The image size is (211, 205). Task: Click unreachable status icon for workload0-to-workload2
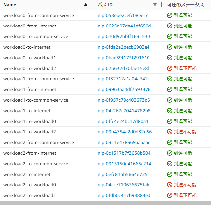tap(170, 68)
